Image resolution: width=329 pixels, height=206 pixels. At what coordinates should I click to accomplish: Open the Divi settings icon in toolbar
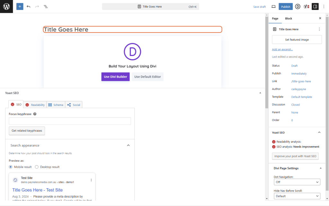298,6
